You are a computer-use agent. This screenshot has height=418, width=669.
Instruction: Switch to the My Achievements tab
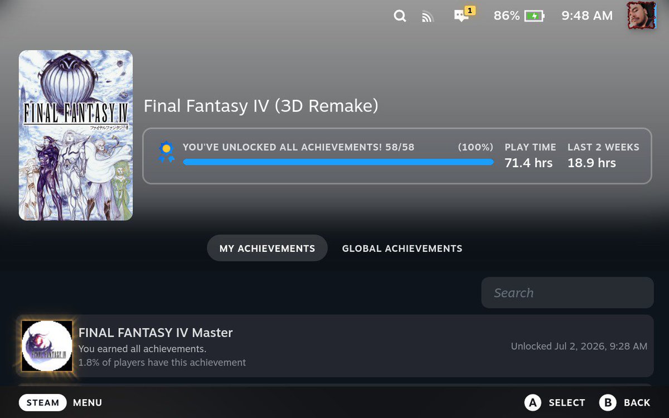tap(267, 248)
